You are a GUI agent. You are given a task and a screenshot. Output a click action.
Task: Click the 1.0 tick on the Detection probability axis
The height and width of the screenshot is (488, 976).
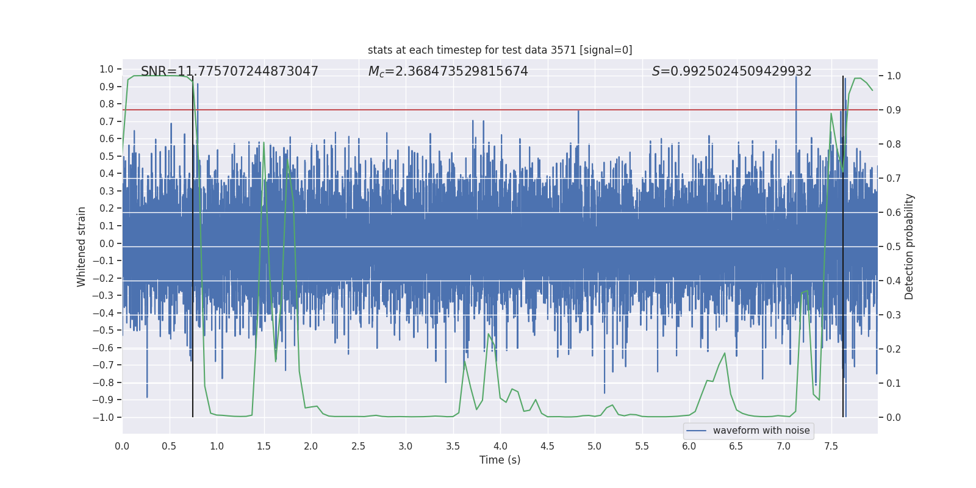pos(894,76)
